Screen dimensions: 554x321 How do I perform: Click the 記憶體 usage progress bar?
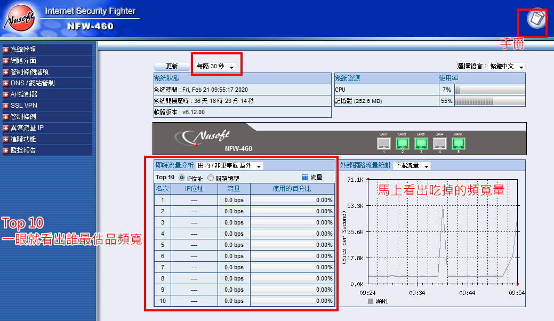pyautogui.click(x=489, y=101)
